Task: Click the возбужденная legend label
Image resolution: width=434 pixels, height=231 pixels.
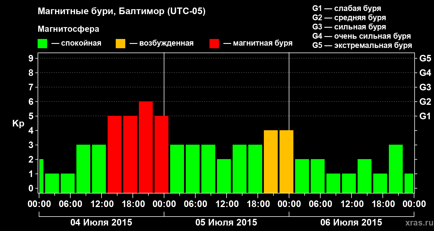Action: coord(166,44)
